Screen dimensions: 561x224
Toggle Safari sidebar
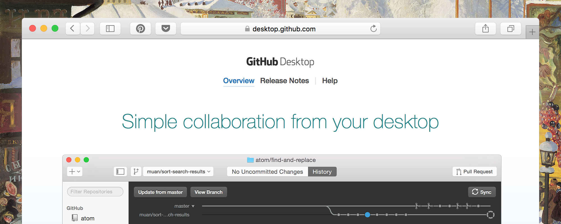pos(110,29)
